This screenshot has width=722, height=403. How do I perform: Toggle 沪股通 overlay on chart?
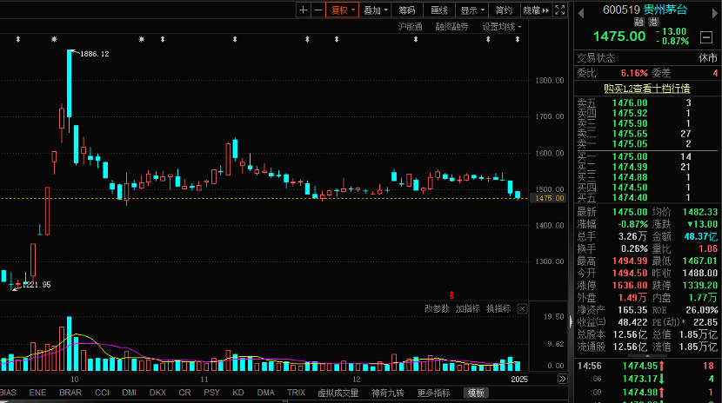click(x=410, y=27)
